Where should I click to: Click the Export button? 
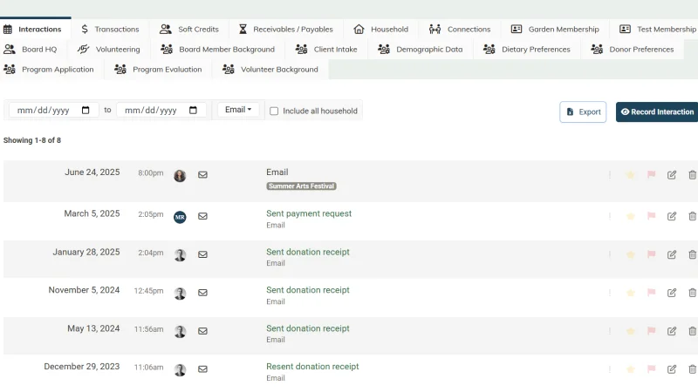(583, 112)
